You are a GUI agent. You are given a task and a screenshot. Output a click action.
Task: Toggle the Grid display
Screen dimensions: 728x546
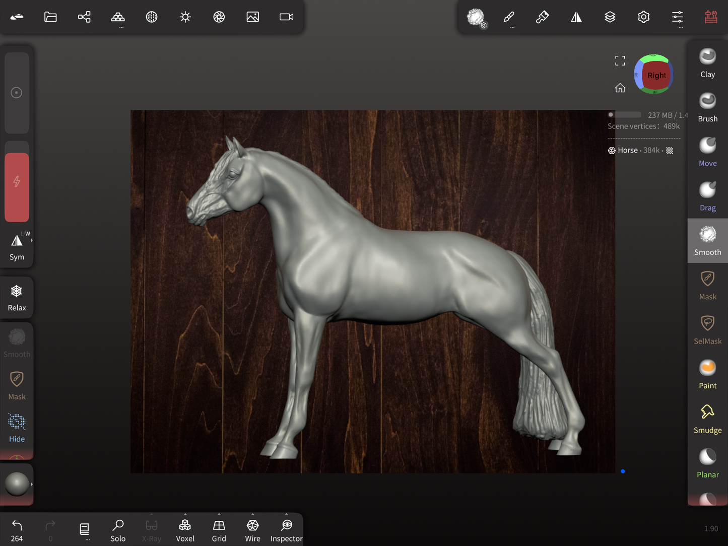point(219,530)
